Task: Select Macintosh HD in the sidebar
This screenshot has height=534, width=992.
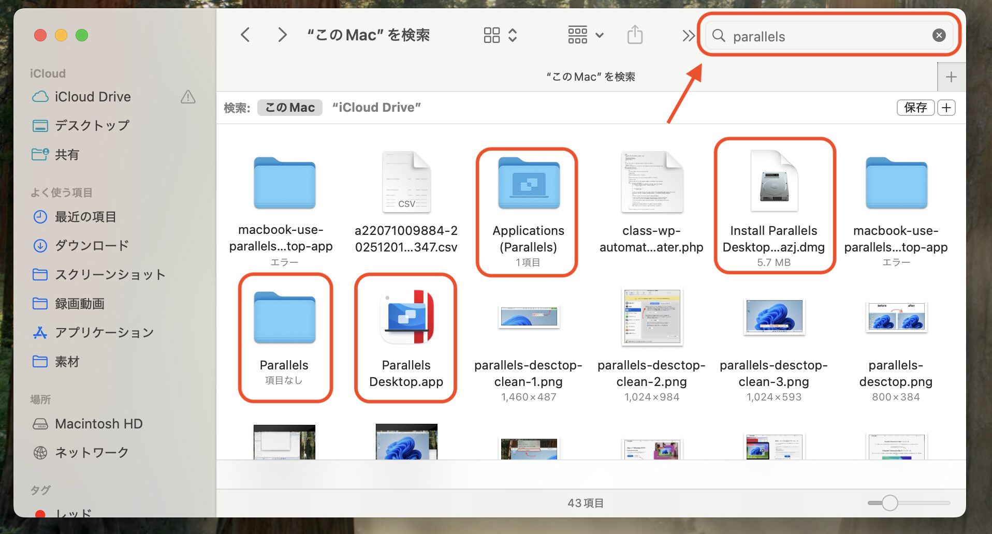Action: click(x=98, y=424)
